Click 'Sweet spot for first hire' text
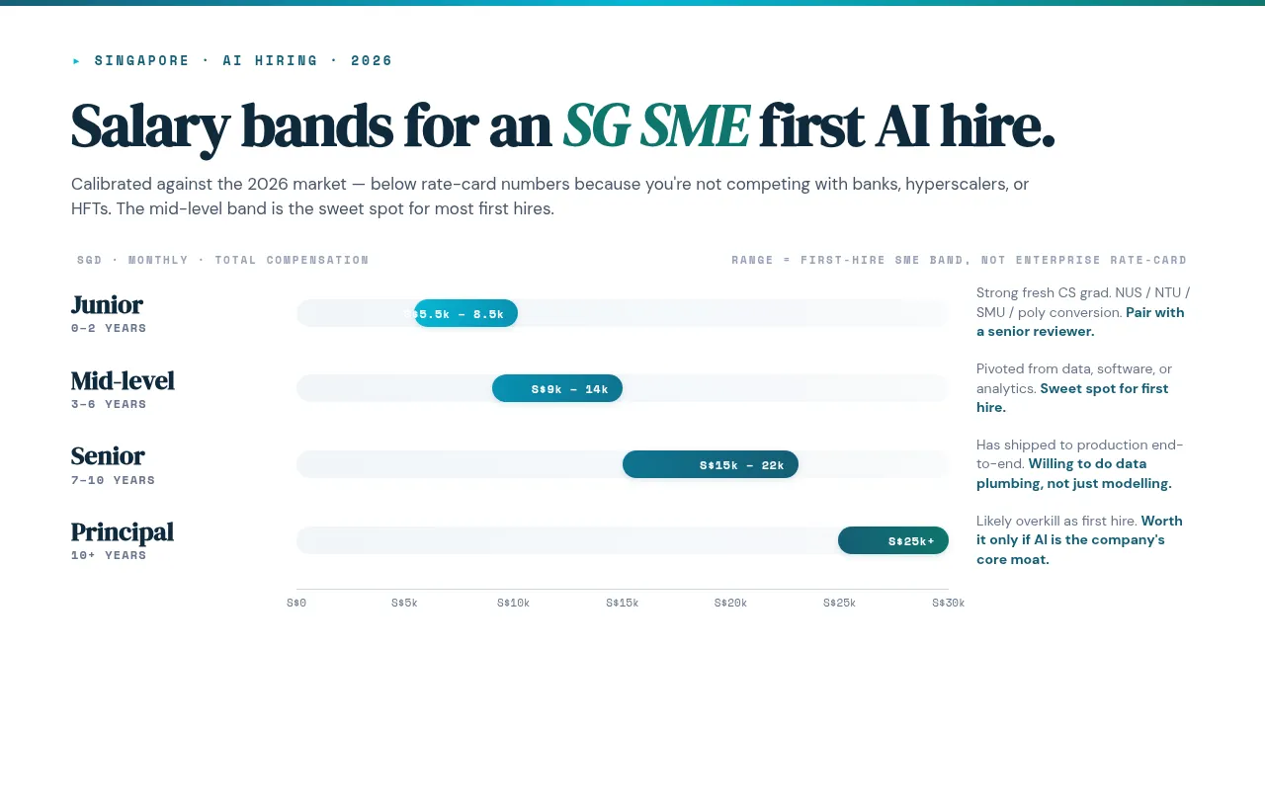The width and height of the screenshot is (1265, 810). [x=1072, y=398]
